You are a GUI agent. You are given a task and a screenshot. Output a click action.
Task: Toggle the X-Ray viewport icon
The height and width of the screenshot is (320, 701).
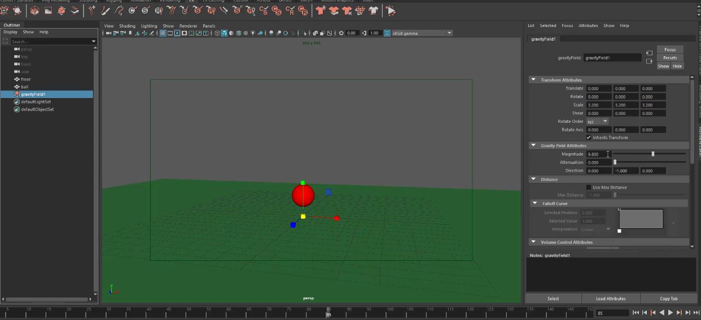coord(315,33)
